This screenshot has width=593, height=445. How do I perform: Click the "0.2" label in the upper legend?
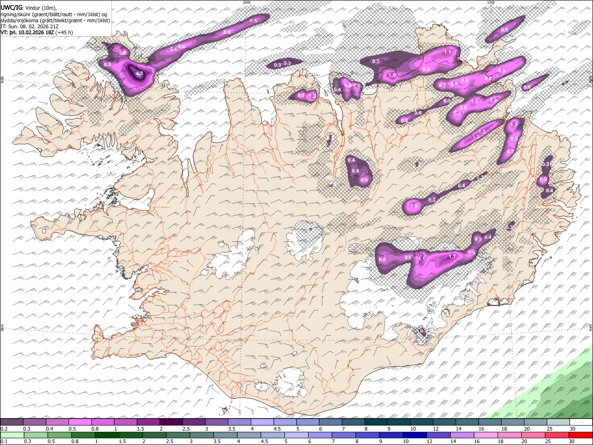tap(4, 428)
